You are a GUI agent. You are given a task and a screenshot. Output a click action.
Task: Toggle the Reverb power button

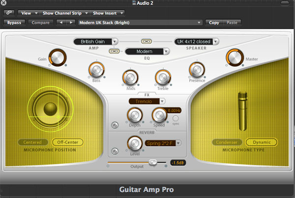pos(115,151)
